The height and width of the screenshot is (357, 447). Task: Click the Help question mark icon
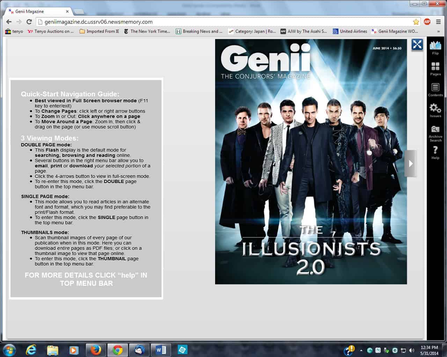pyautogui.click(x=435, y=152)
